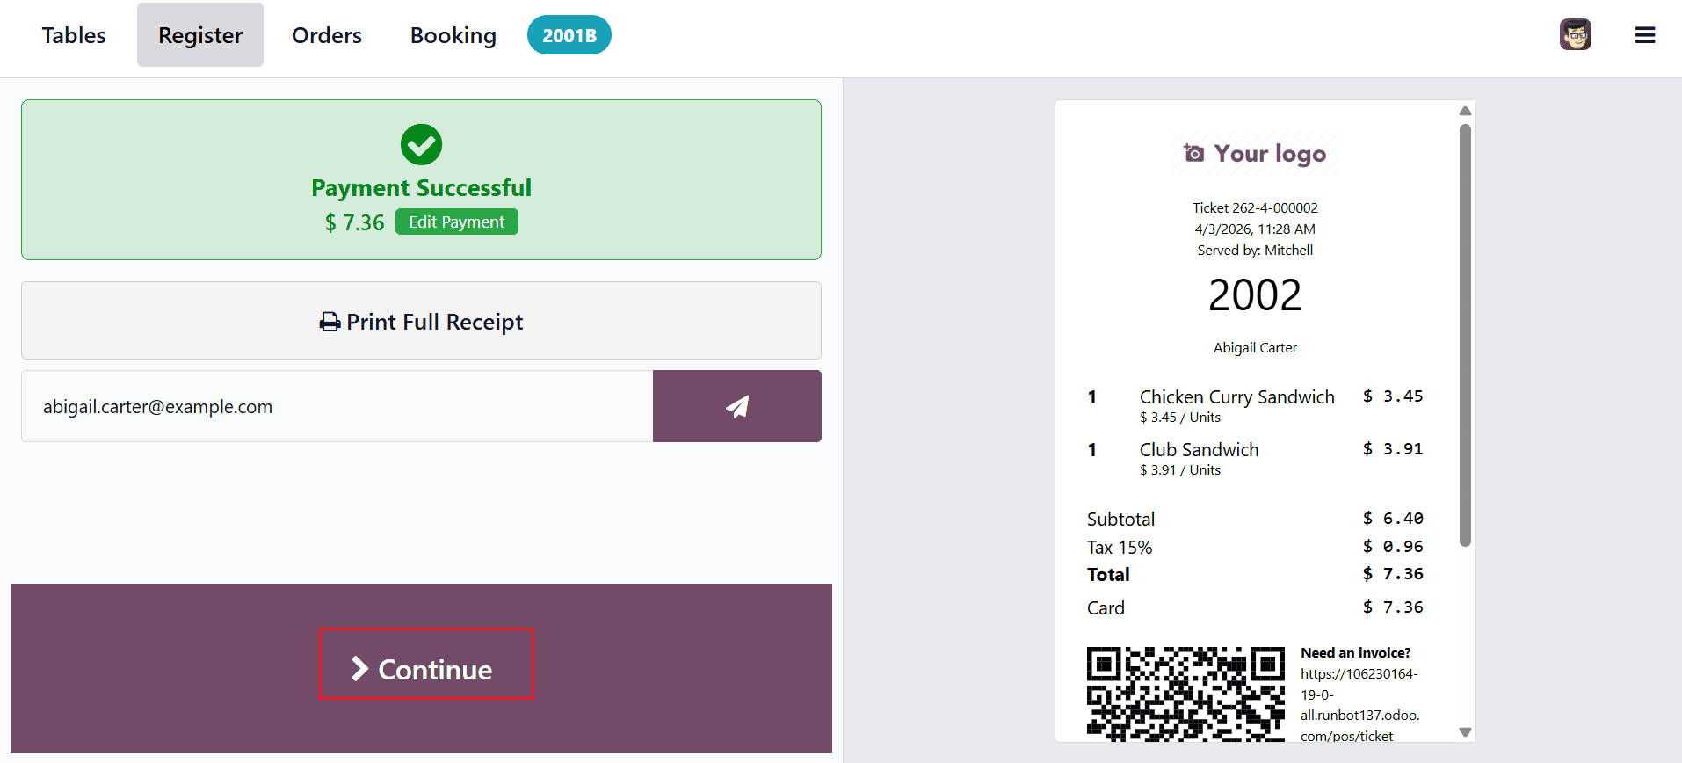Open the Orders tab
The image size is (1682, 763).
pos(326,34)
